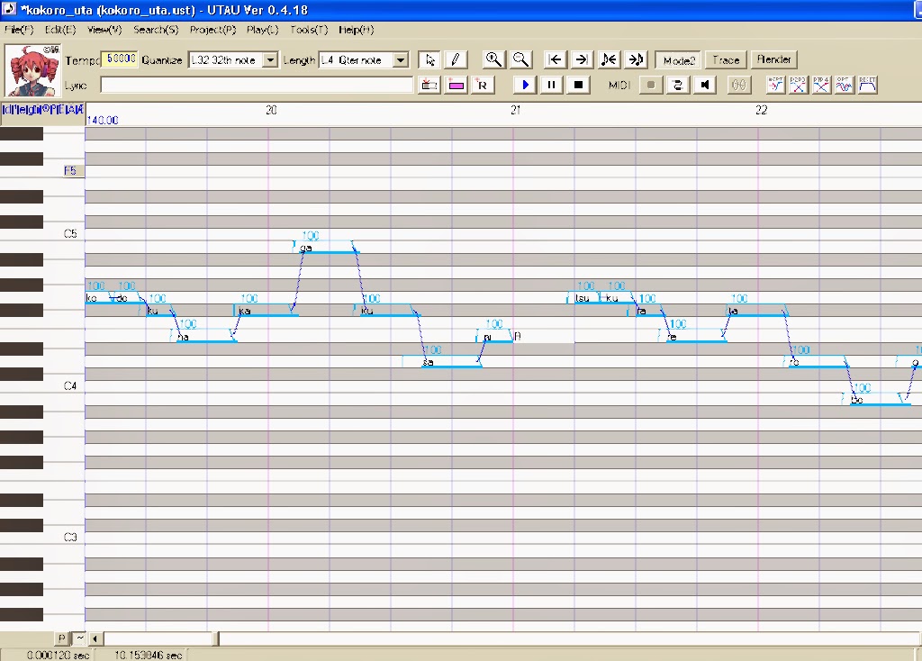
Task: Toggle the speaker mute icon
Action: pyautogui.click(x=705, y=85)
